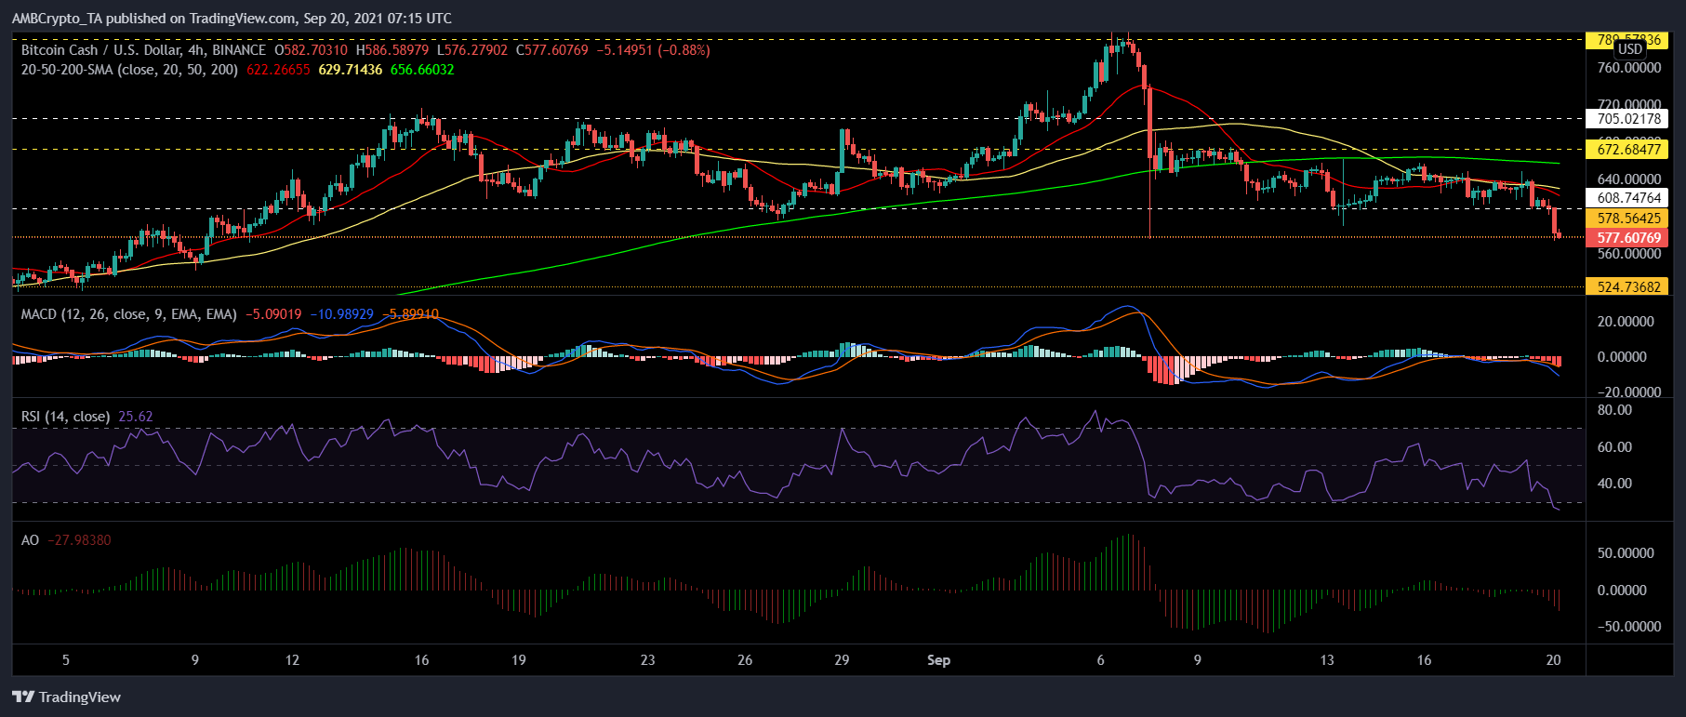Click the AO value -27.98380
This screenshot has width=1686, height=717.
(x=79, y=540)
